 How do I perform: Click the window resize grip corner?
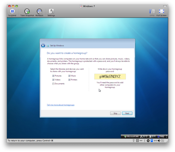[167, 141]
